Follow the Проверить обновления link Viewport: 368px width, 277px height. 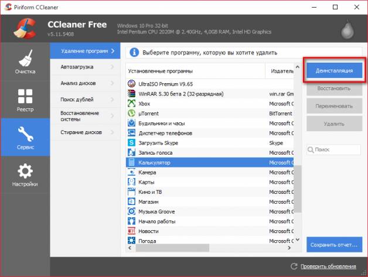[x=328, y=266]
